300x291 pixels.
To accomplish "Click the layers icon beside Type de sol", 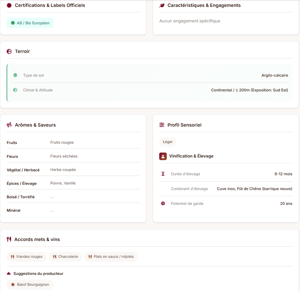I will (x=15, y=75).
